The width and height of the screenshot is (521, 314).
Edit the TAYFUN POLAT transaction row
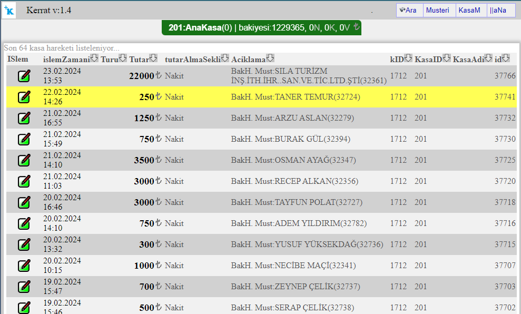(24, 202)
